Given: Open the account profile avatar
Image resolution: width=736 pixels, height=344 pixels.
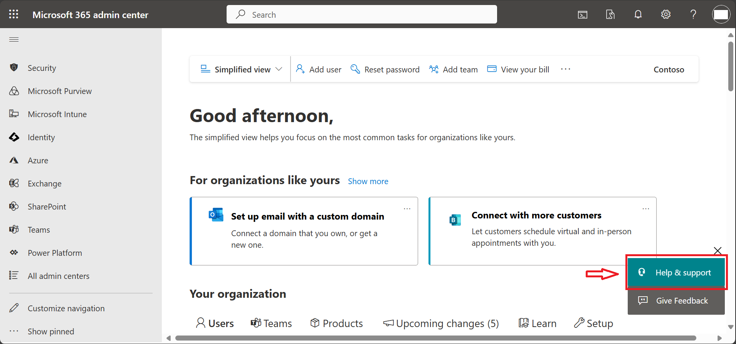Looking at the screenshot, I should (x=721, y=15).
